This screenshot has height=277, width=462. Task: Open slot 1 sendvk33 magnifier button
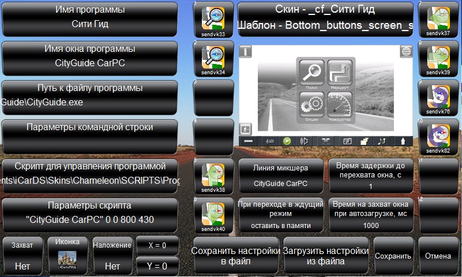click(x=213, y=20)
